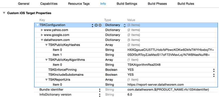Image resolution: width=219 pixels, height=97 pixels.
Task: Open Resource Tags tab
Action: (x=79, y=4)
